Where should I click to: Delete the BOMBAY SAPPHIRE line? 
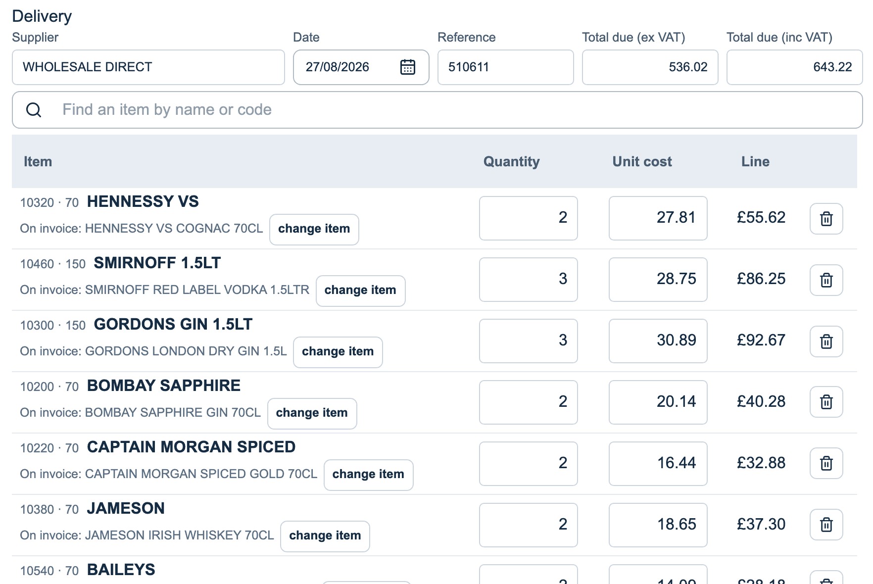pos(826,401)
